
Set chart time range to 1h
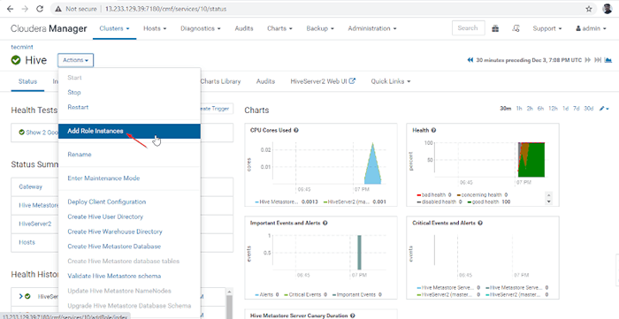[519, 109]
